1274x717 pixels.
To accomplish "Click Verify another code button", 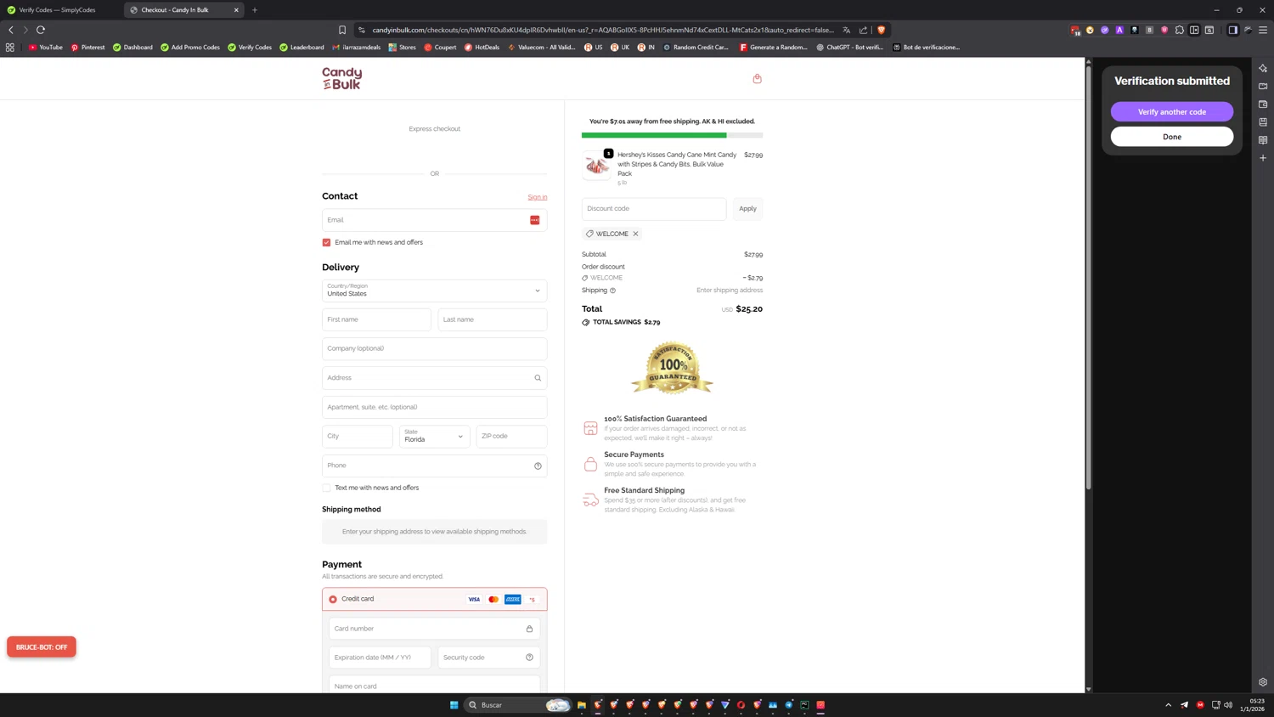I will tap(1172, 112).
